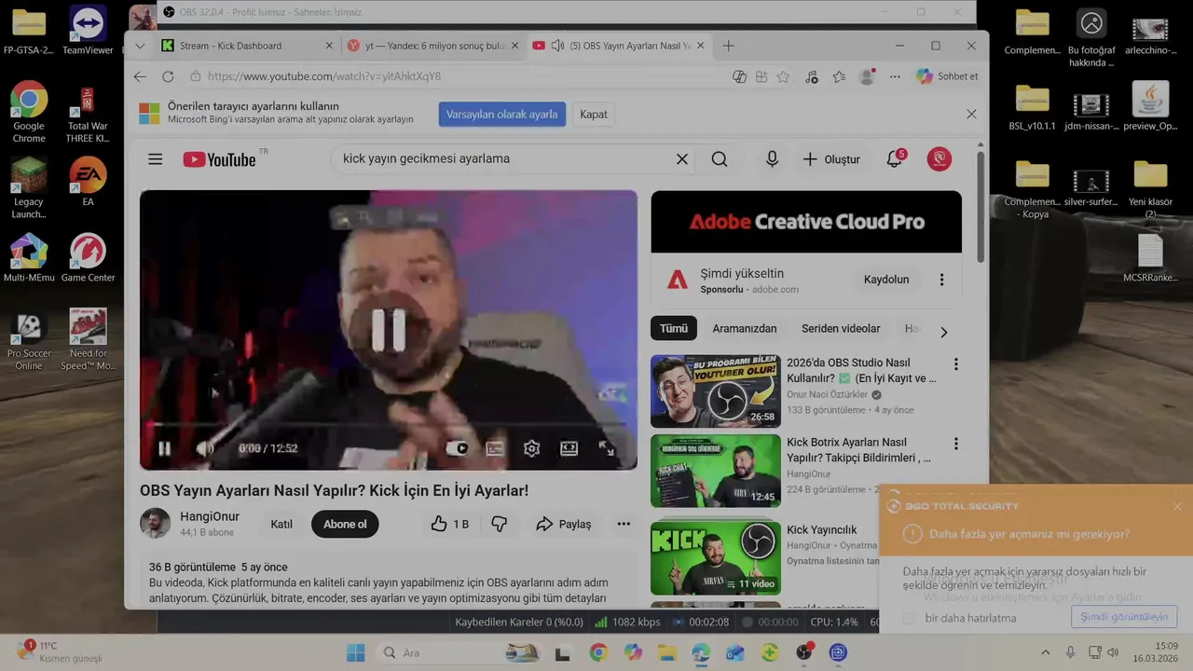This screenshot has width=1193, height=671.
Task: Open the Adobe ad options menu
Action: 941,280
